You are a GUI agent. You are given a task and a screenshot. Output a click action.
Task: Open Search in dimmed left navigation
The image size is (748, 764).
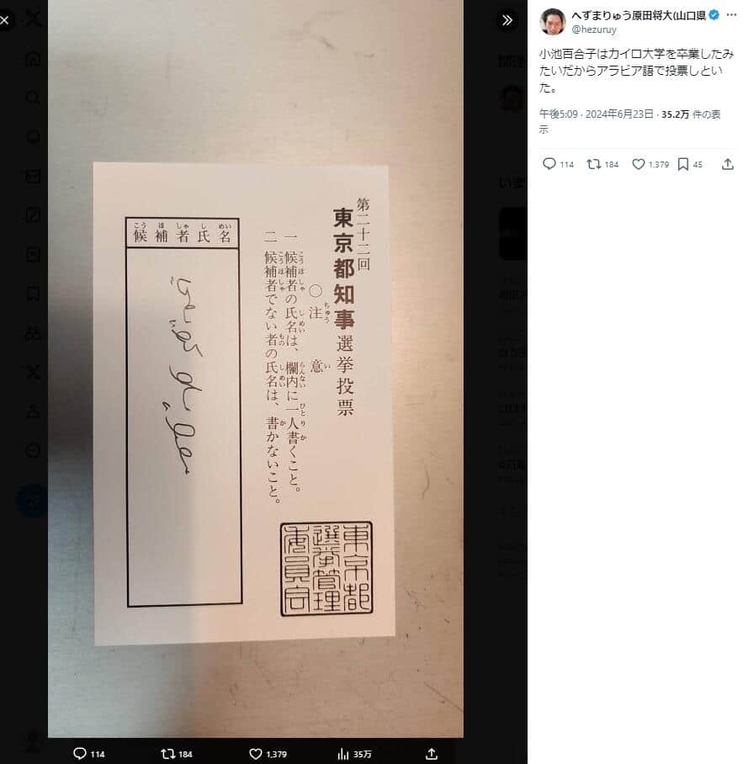(33, 98)
